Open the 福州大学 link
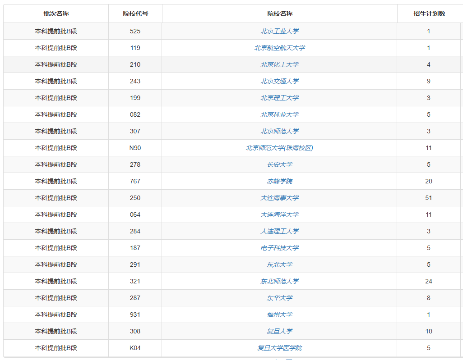463x360 pixels. pyautogui.click(x=280, y=314)
